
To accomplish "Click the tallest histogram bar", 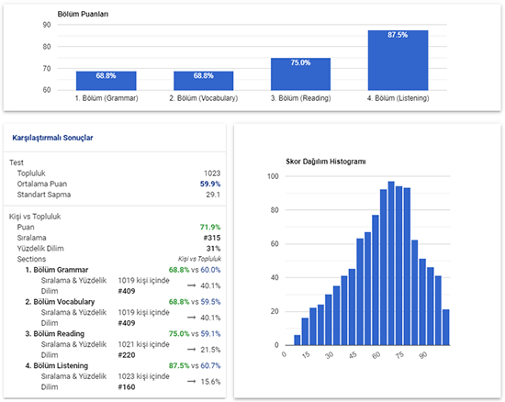I will [391, 263].
